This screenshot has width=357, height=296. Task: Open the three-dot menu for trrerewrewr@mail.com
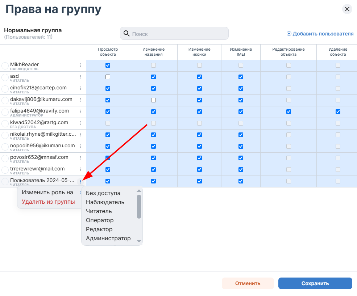click(x=80, y=170)
